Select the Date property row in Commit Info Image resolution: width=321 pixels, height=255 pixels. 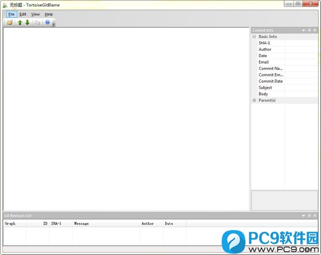coord(287,56)
